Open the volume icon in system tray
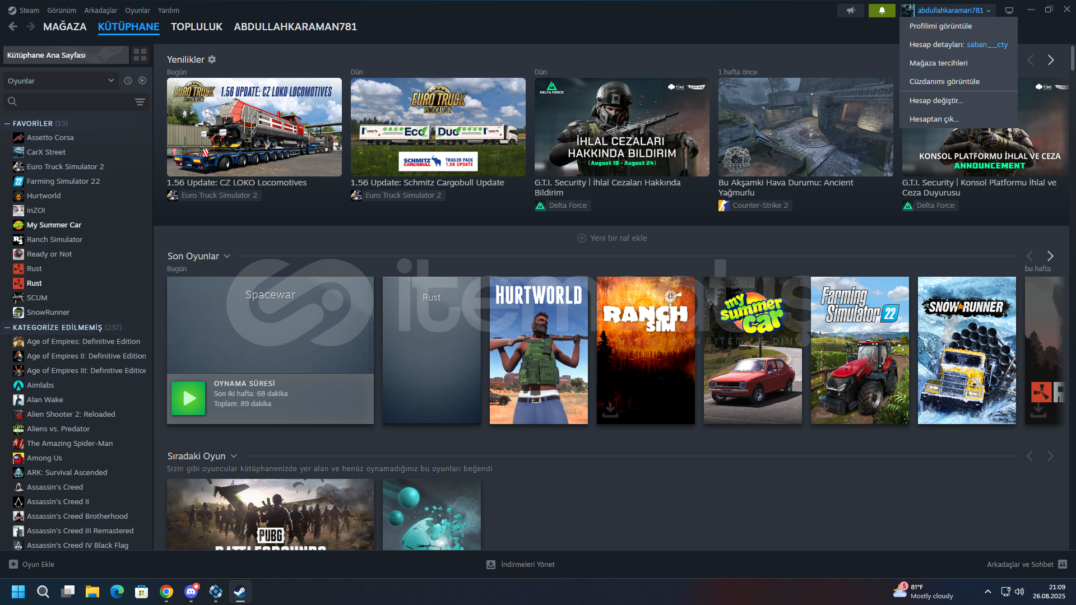Image resolution: width=1076 pixels, height=605 pixels. 1019,592
